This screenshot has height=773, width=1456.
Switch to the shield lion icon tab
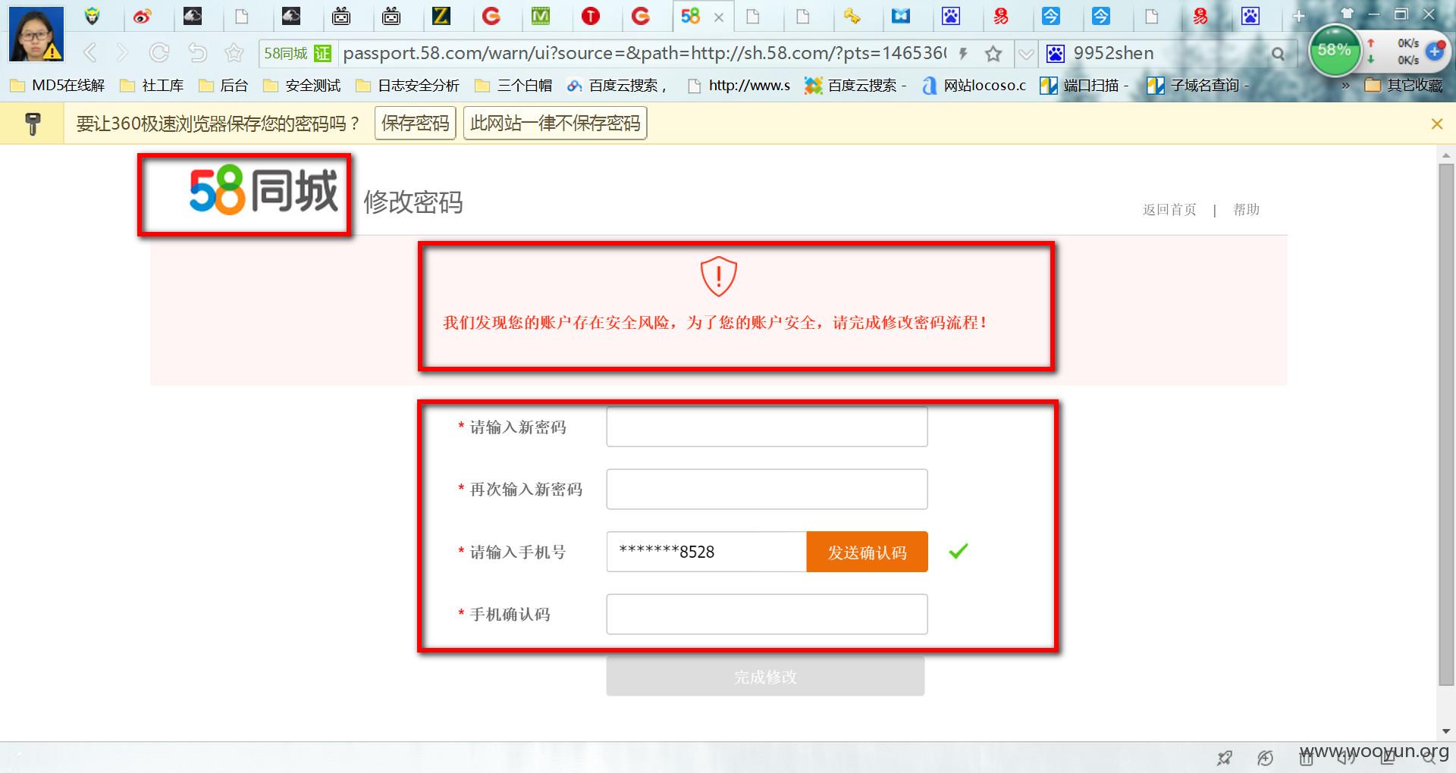pos(92,15)
